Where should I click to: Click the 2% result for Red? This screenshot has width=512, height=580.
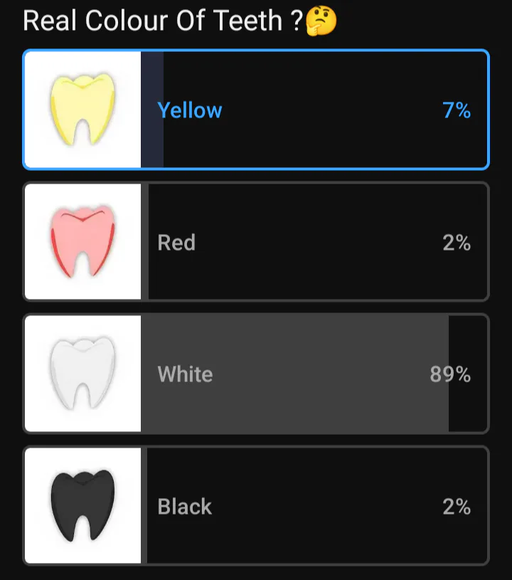(457, 243)
